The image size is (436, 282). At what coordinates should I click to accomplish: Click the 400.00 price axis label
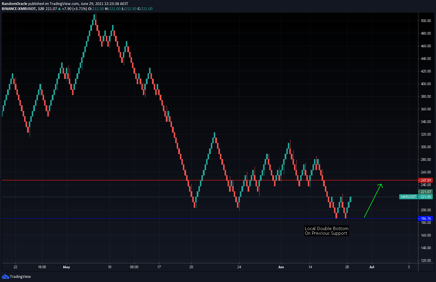(426, 84)
